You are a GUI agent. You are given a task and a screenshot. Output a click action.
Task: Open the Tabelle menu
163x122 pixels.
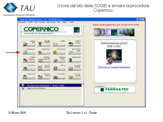[64, 22]
